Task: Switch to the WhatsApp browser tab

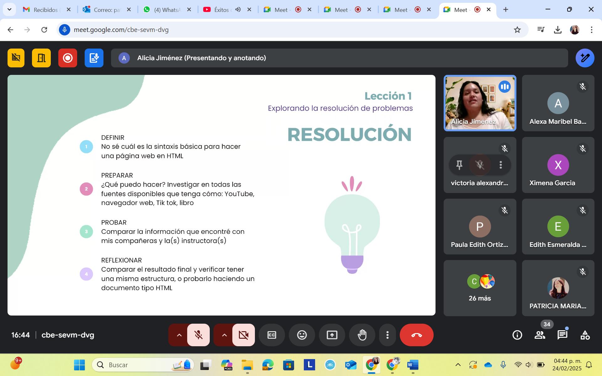Action: pos(167,10)
